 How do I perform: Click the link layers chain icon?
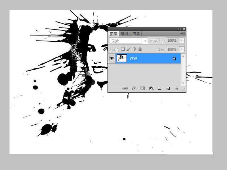tap(125, 88)
